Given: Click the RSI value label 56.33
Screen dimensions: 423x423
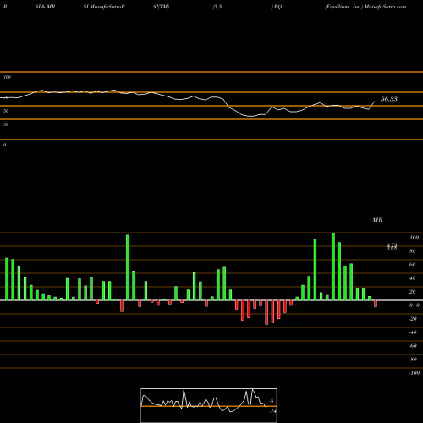Looking at the screenshot, I should [389, 99].
